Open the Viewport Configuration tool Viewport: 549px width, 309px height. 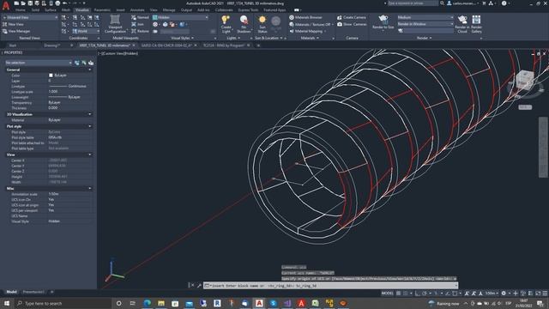coord(115,24)
